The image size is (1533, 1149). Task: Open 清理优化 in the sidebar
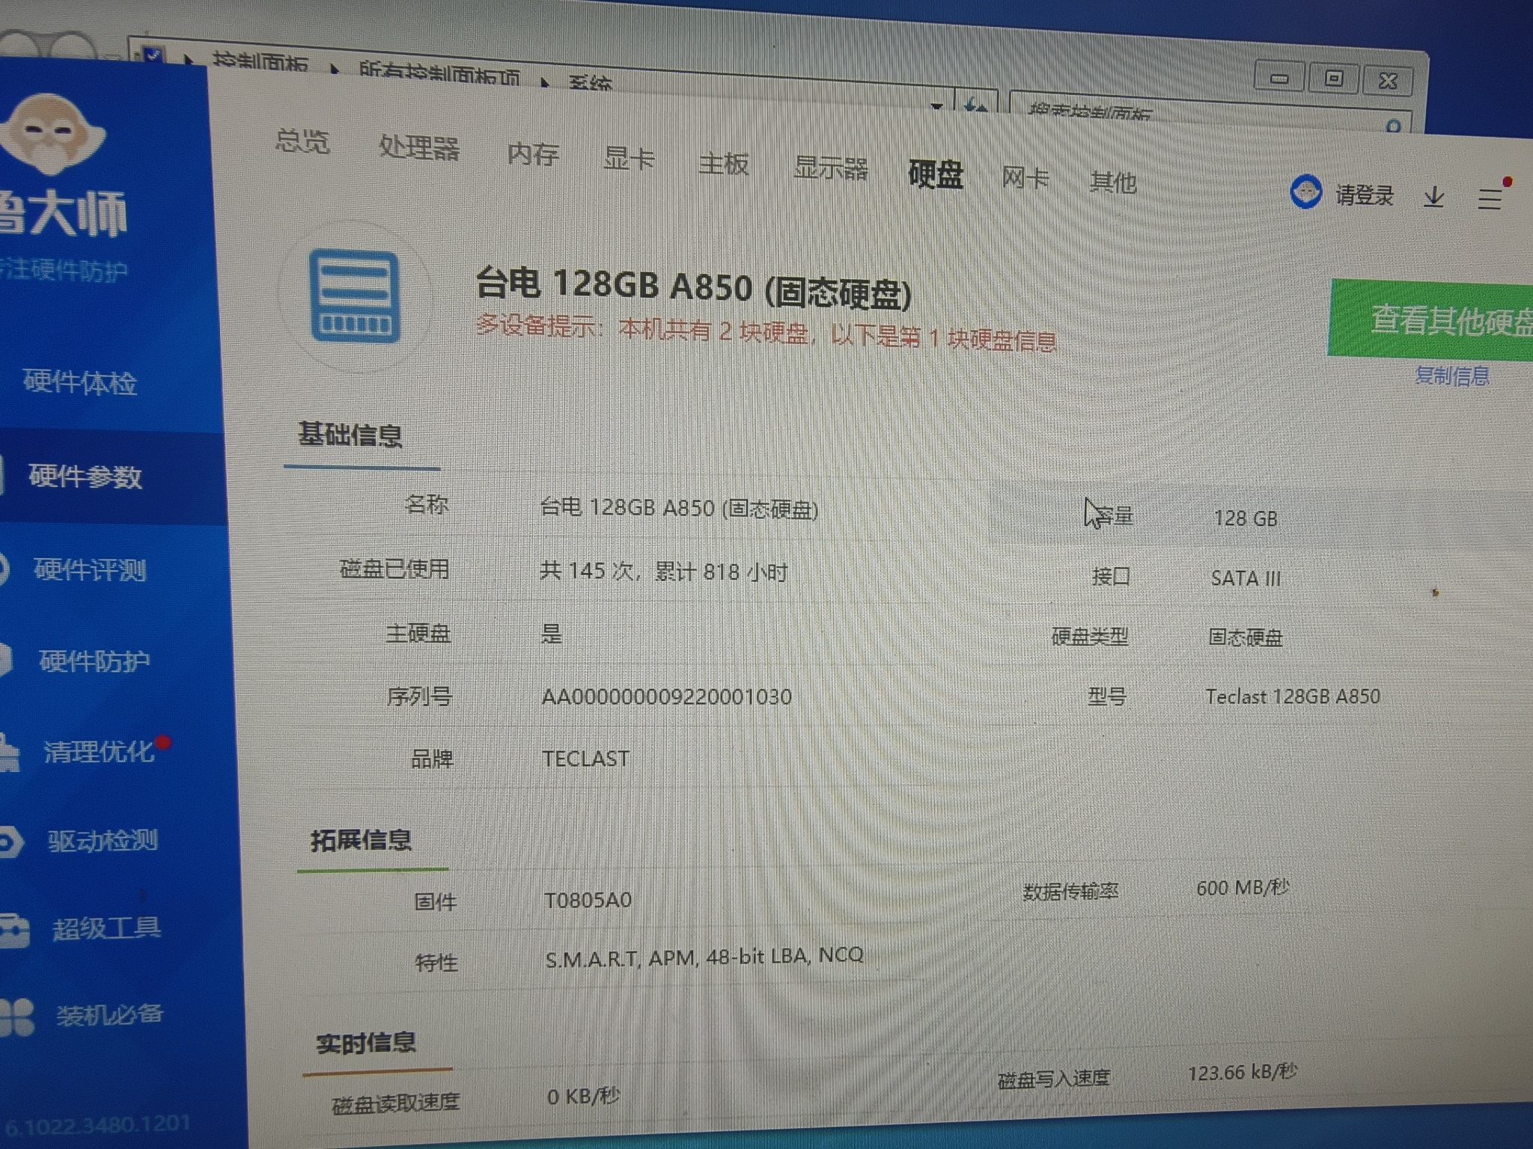[99, 751]
